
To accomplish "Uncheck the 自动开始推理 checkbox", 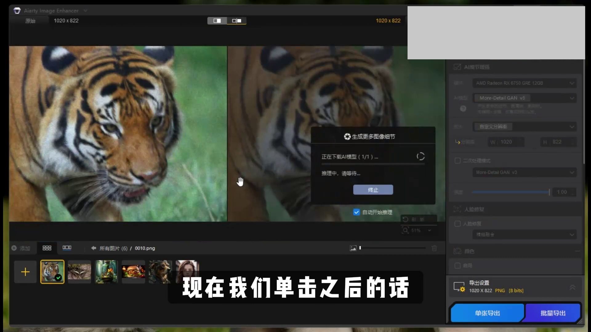I will tap(356, 212).
